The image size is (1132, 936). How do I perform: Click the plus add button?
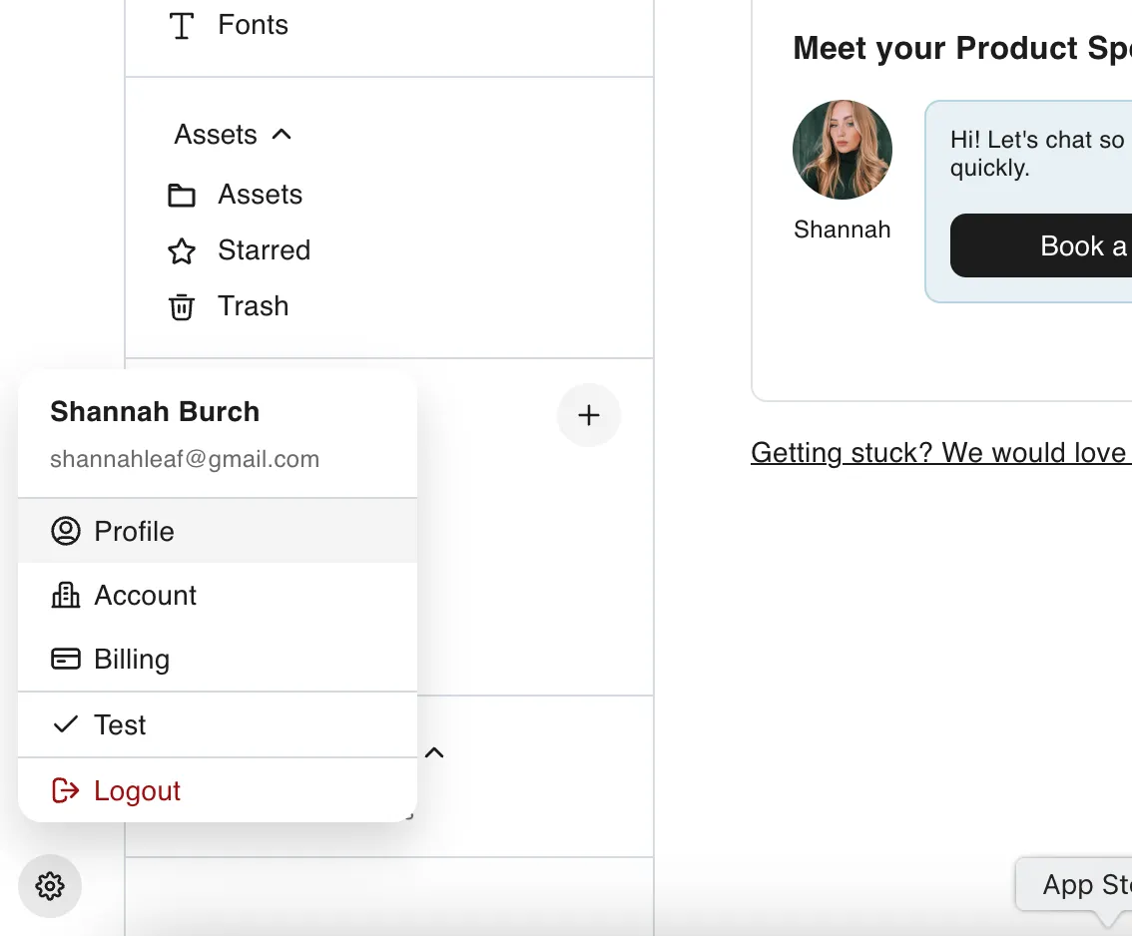point(588,415)
